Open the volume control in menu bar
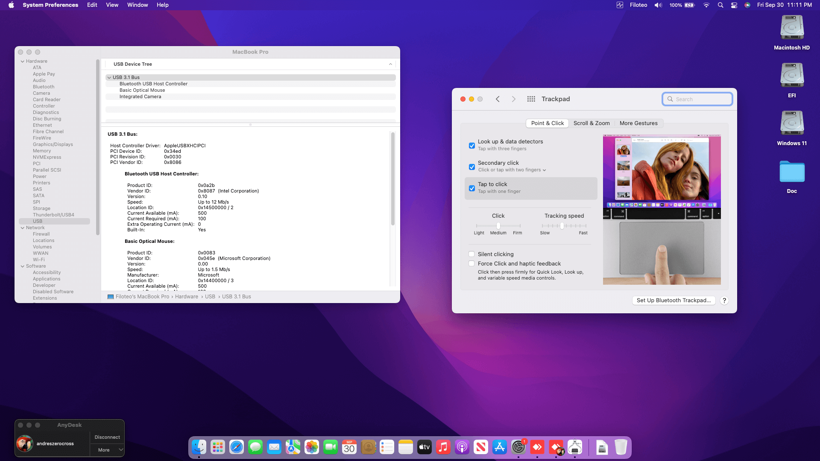Image resolution: width=820 pixels, height=461 pixels. coord(658,5)
